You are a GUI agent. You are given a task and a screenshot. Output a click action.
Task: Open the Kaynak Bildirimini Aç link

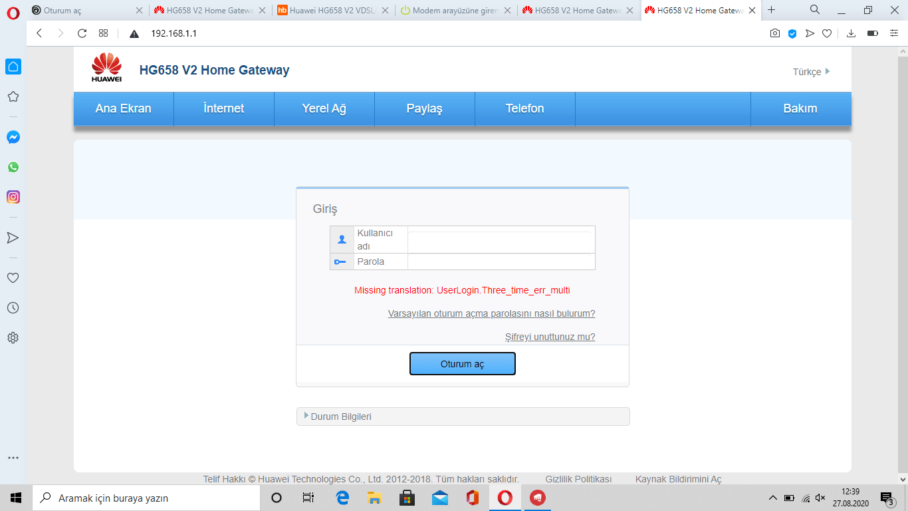pos(678,479)
